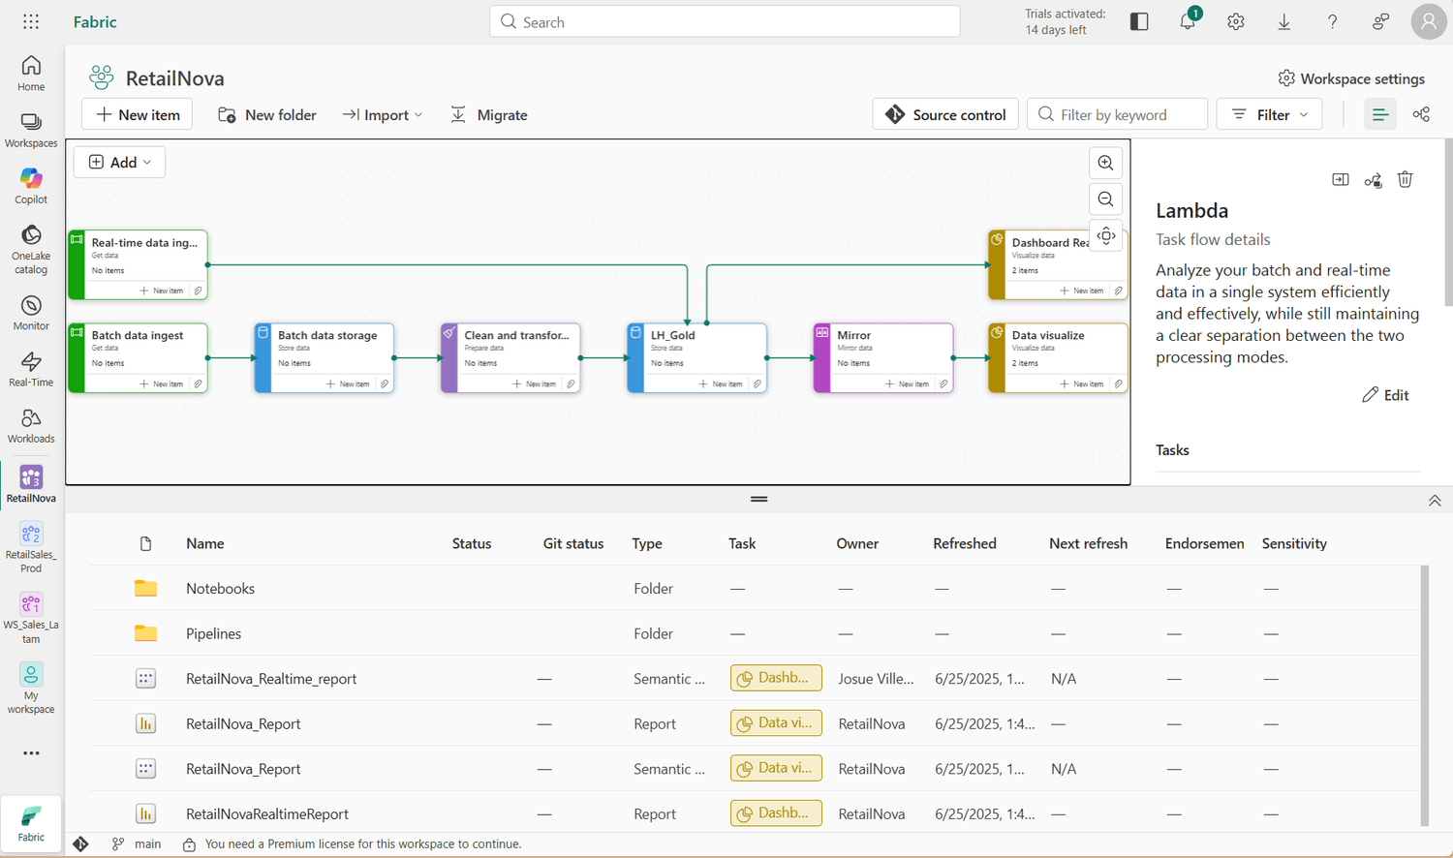The height and width of the screenshot is (858, 1453).
Task: Switch to list view layout
Action: (1379, 114)
